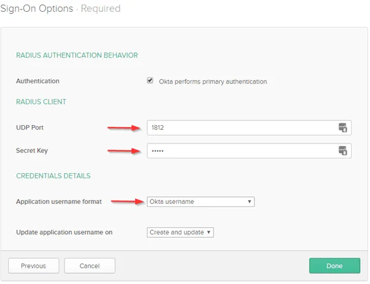
Task: Click the 'Okta performs primary authentication' label
Action: click(x=213, y=81)
